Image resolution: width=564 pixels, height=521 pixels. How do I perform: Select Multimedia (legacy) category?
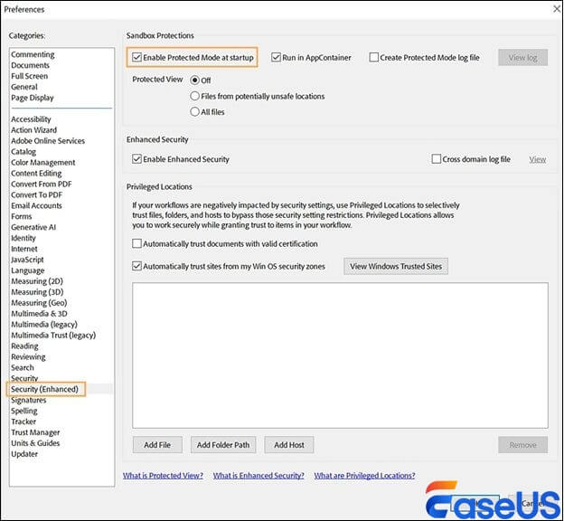tap(44, 325)
